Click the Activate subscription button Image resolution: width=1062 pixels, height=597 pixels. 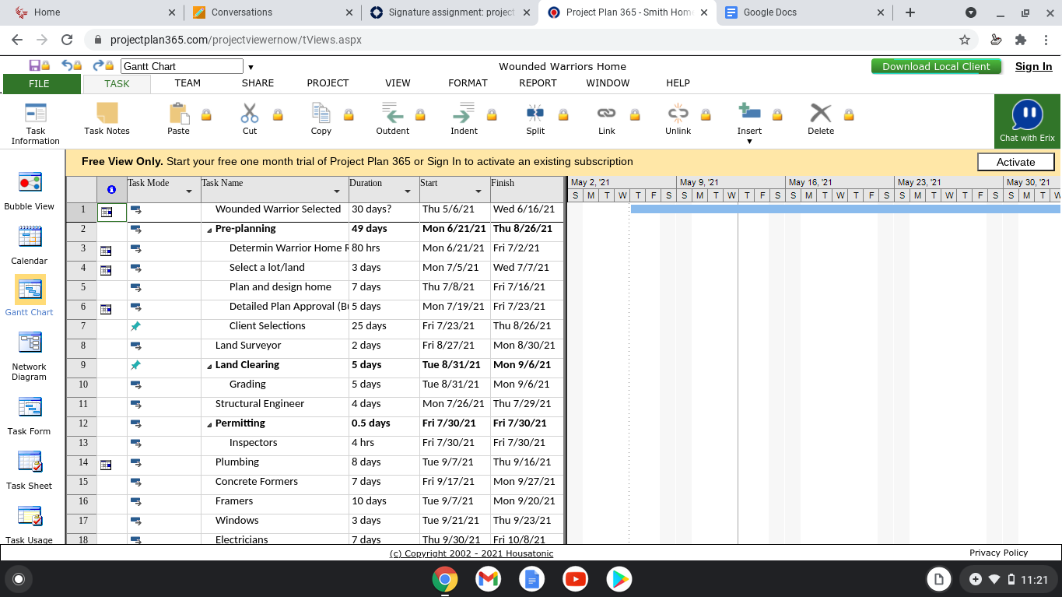pyautogui.click(x=1015, y=162)
